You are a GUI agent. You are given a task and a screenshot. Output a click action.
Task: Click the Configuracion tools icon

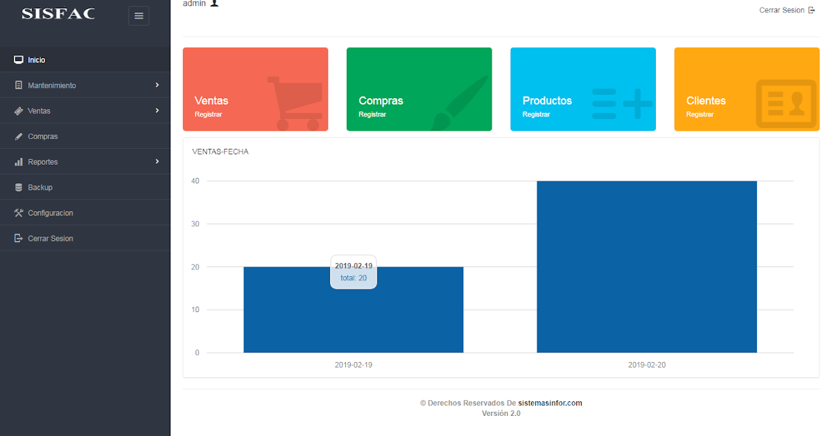tap(17, 212)
